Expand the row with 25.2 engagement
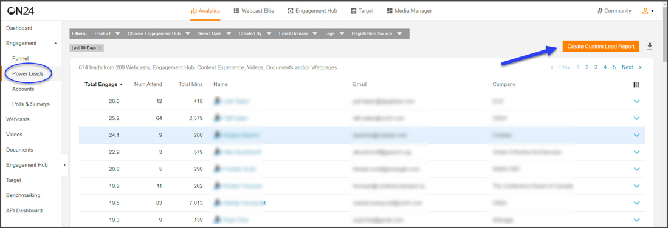 [637, 118]
